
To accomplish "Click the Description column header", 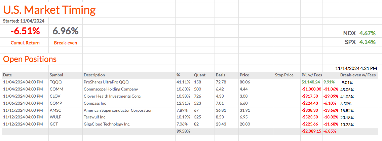I will [94, 75].
